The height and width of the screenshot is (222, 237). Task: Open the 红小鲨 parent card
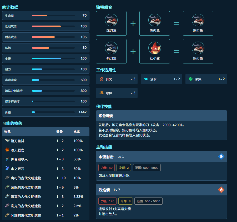tap(155, 51)
